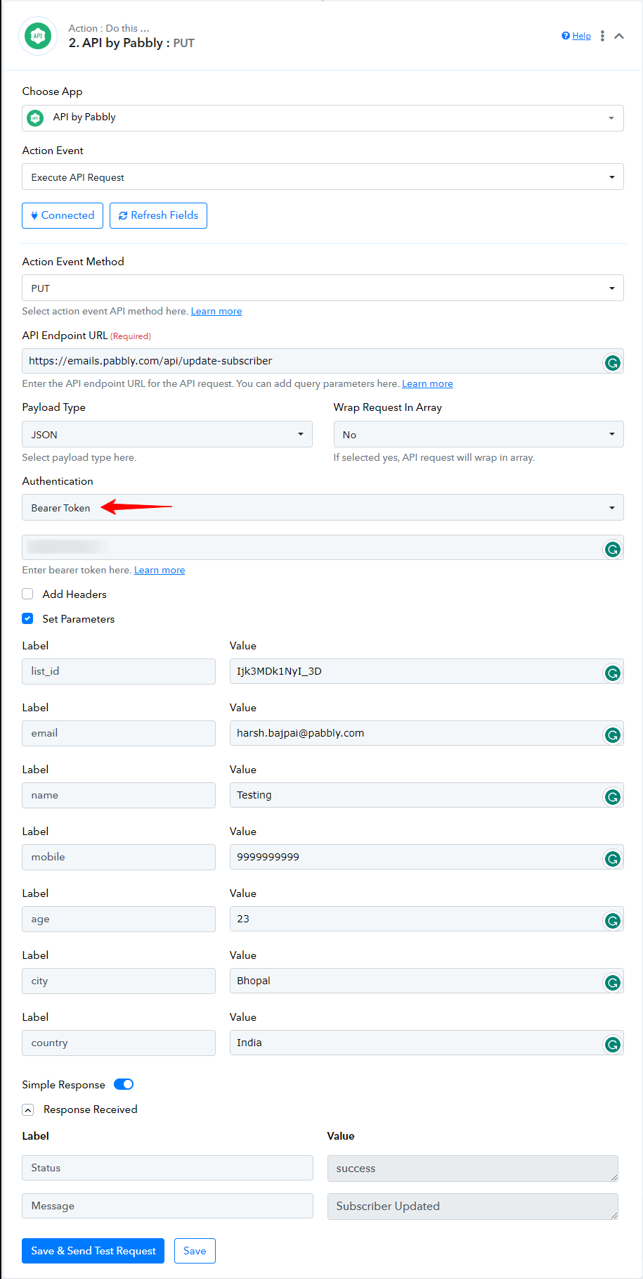Click the API Endpoint URL input field
This screenshot has height=1279, width=643.
(x=323, y=361)
